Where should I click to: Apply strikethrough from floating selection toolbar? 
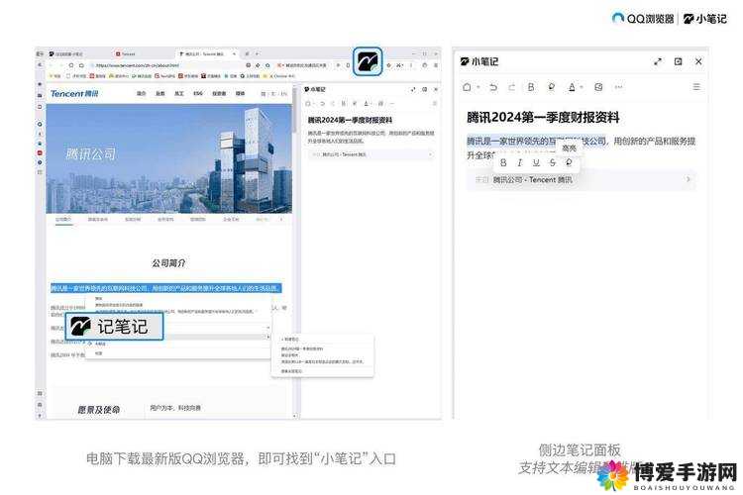[x=553, y=162]
